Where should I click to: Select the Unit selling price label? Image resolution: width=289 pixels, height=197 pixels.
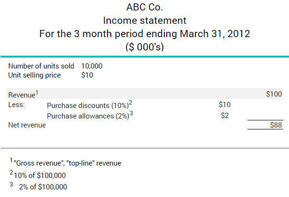pos(34,75)
